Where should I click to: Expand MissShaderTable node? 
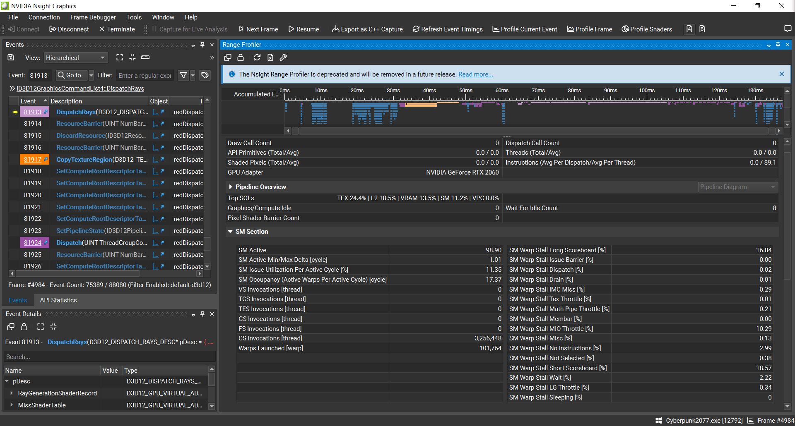click(x=11, y=405)
